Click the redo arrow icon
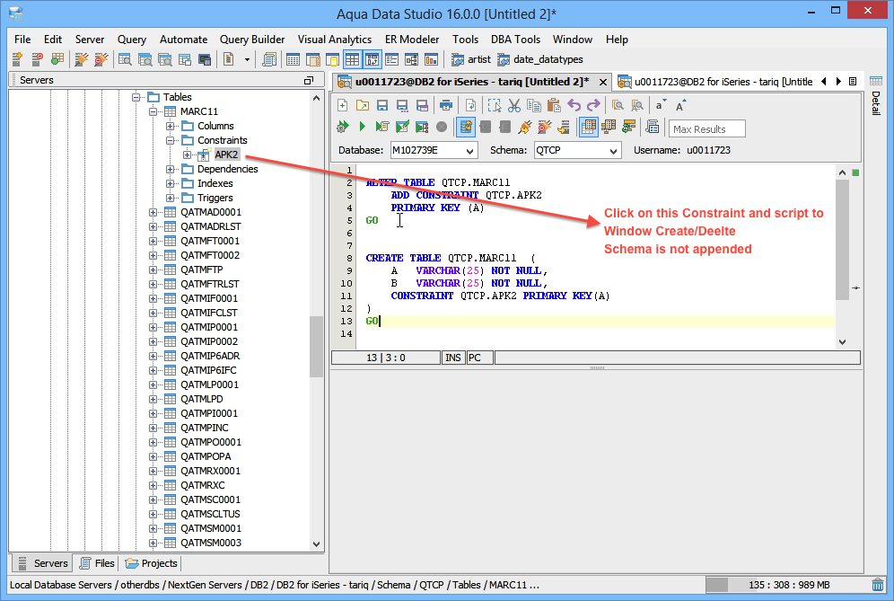The width and height of the screenshot is (894, 601). click(593, 106)
